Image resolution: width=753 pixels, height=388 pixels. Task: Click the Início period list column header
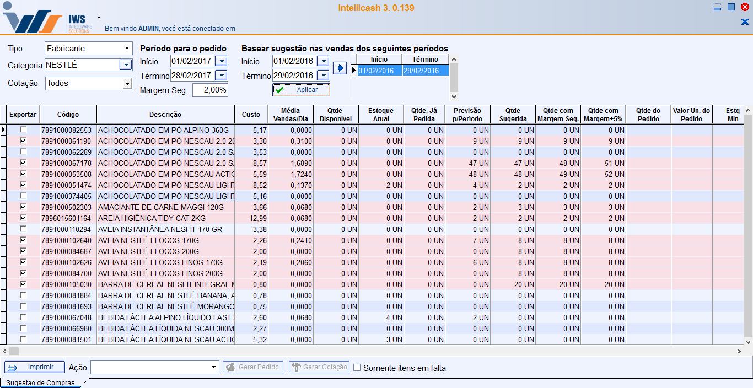click(379, 60)
